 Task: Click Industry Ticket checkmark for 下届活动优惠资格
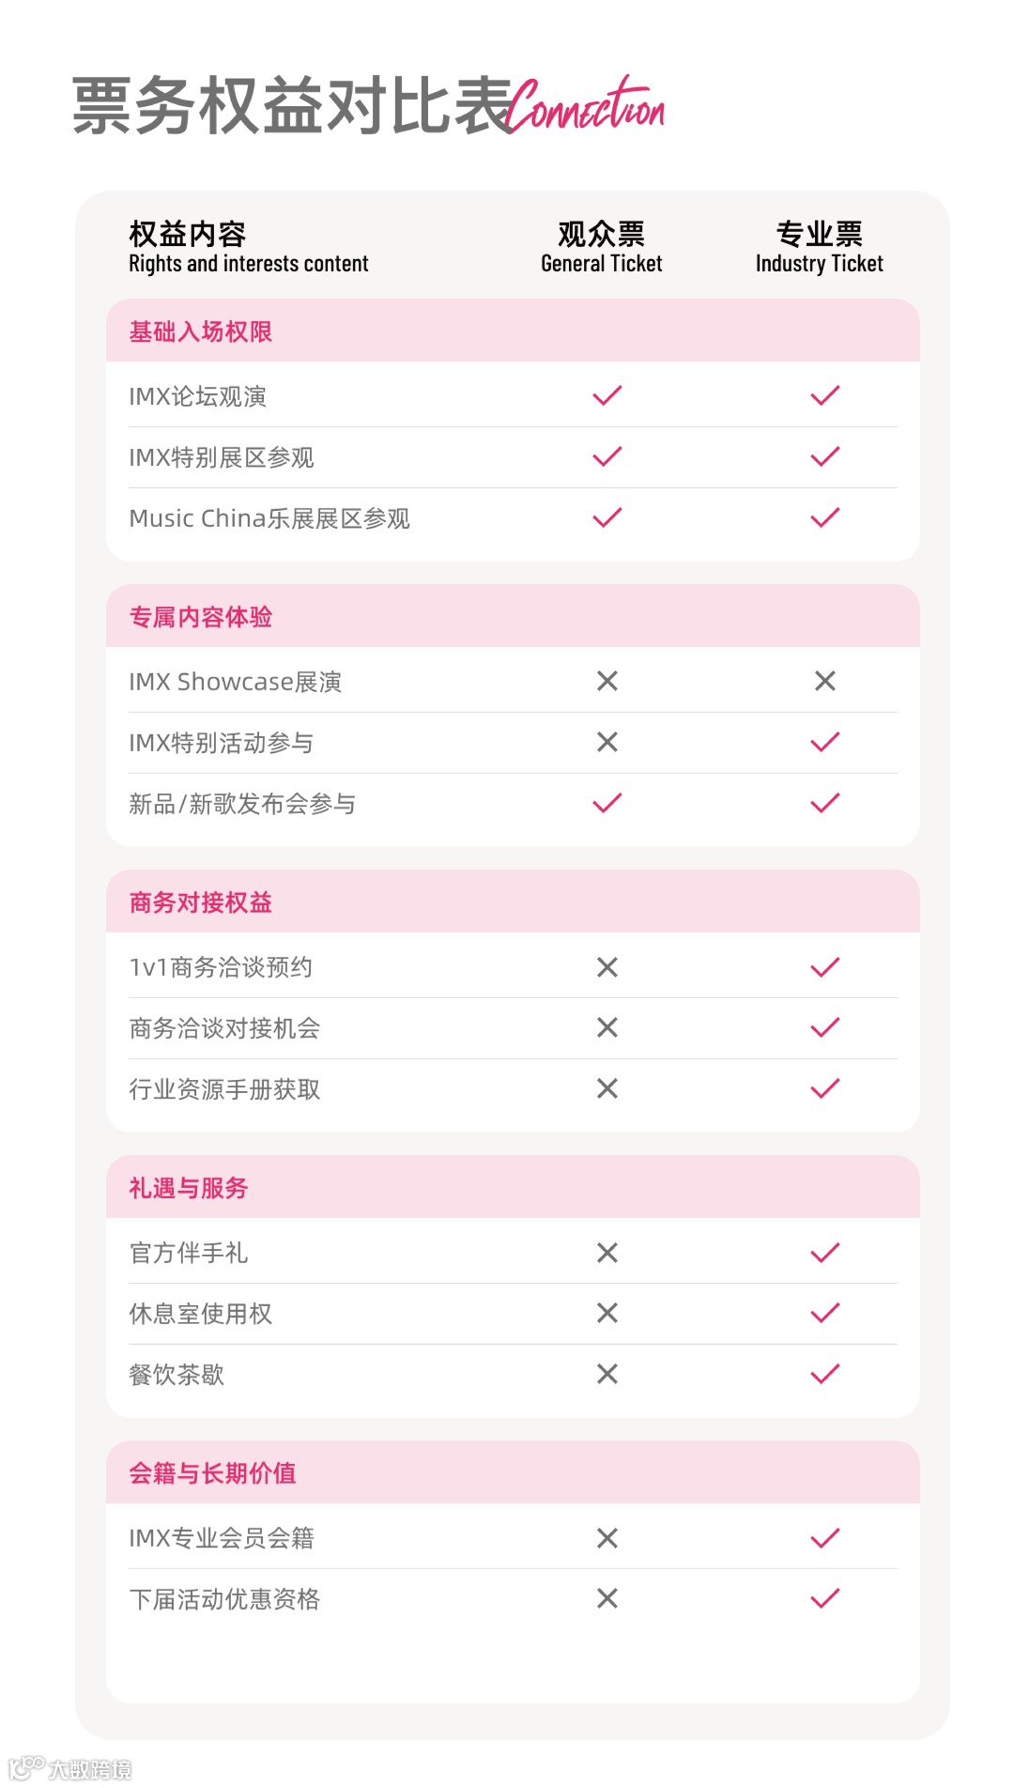point(825,1598)
